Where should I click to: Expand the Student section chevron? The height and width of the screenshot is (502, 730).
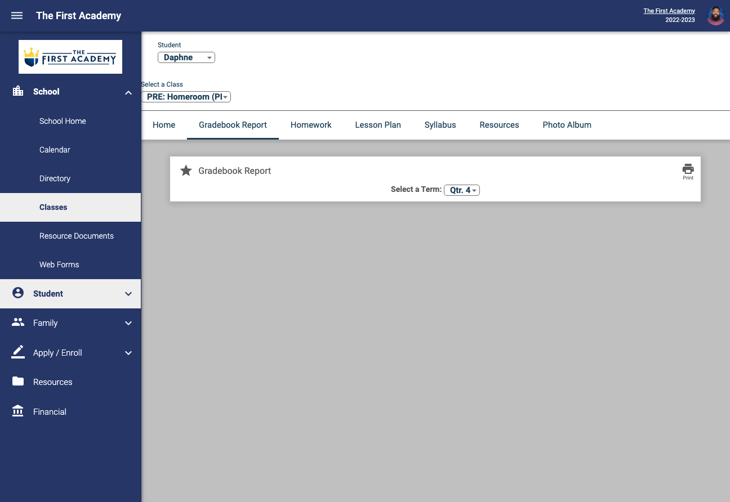coord(128,294)
